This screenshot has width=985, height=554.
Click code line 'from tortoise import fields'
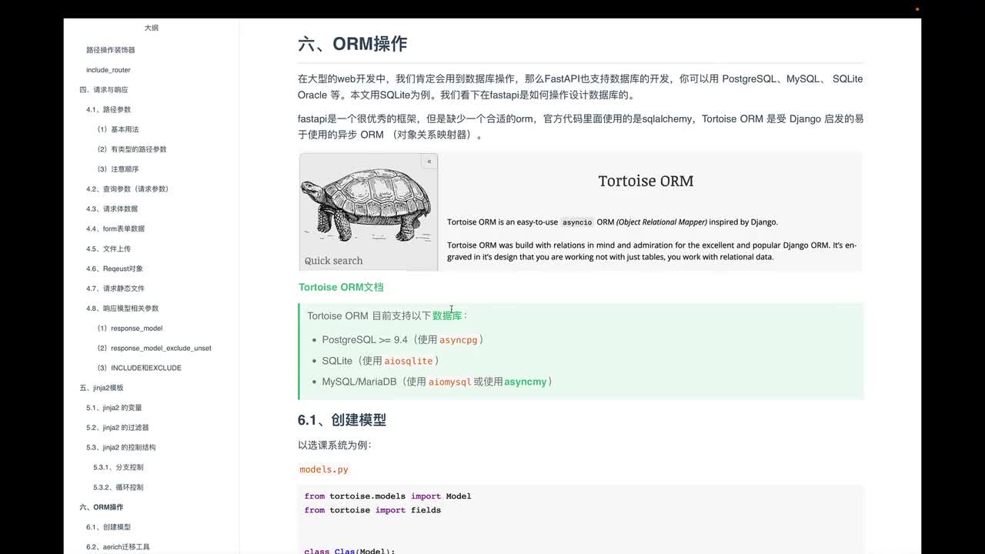click(x=372, y=510)
